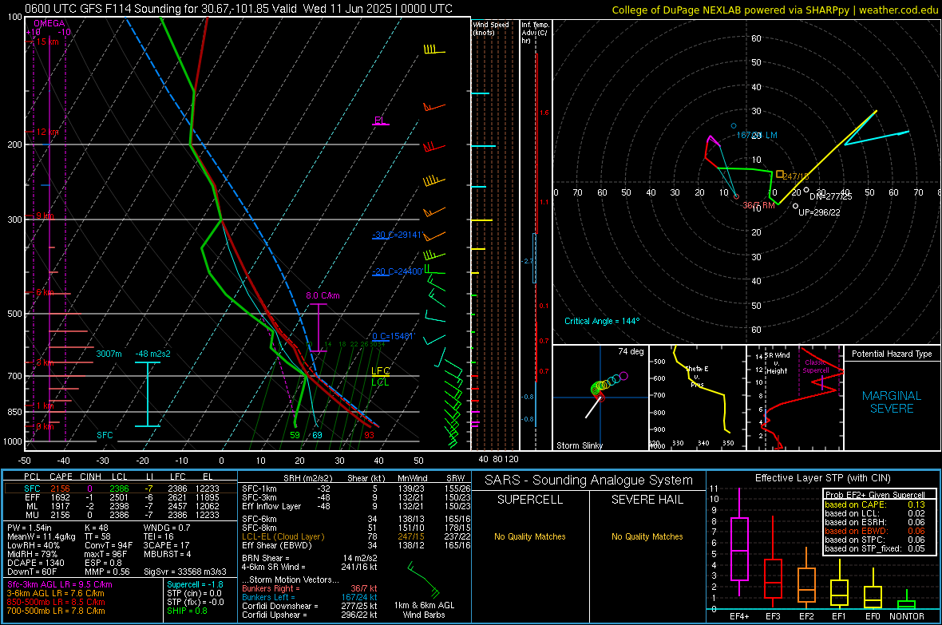
Task: Click the 'Theta-E v. Pres' plot label
Action: click(x=697, y=376)
